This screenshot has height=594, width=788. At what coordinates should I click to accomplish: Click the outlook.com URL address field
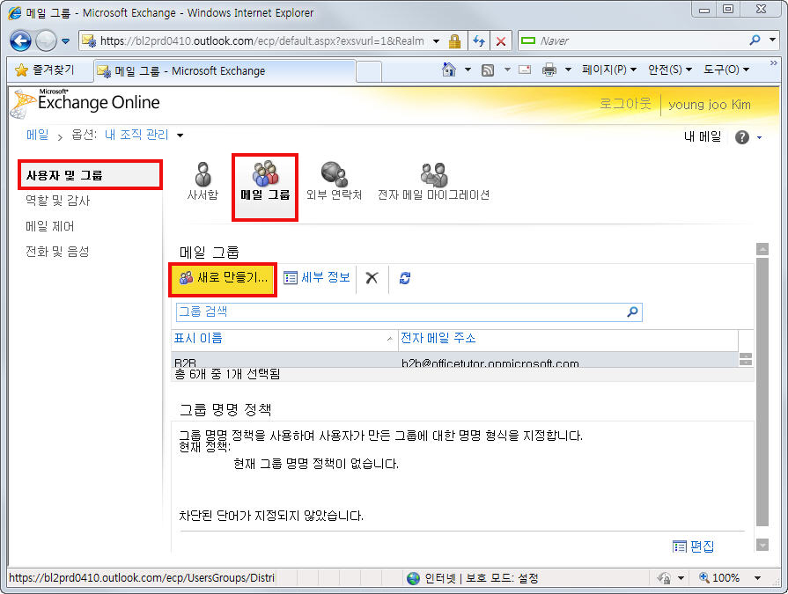click(x=261, y=40)
